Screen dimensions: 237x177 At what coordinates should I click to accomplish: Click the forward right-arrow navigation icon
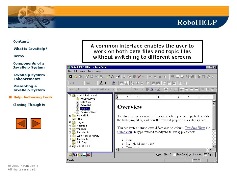[x=155, y=77]
